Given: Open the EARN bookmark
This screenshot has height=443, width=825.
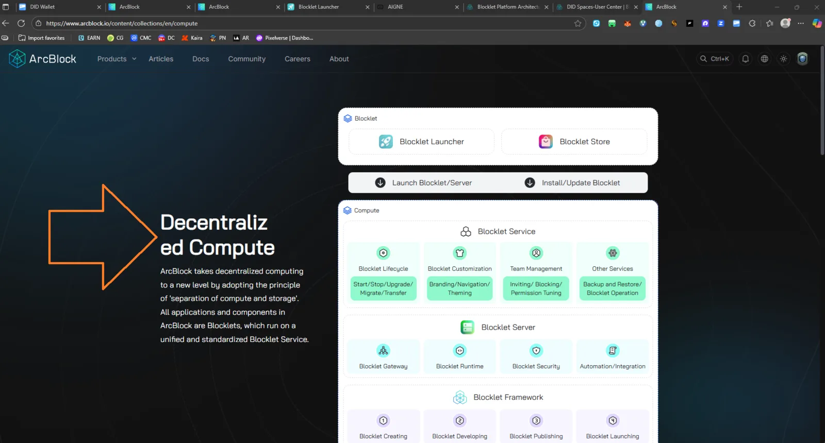Looking at the screenshot, I should (x=89, y=38).
